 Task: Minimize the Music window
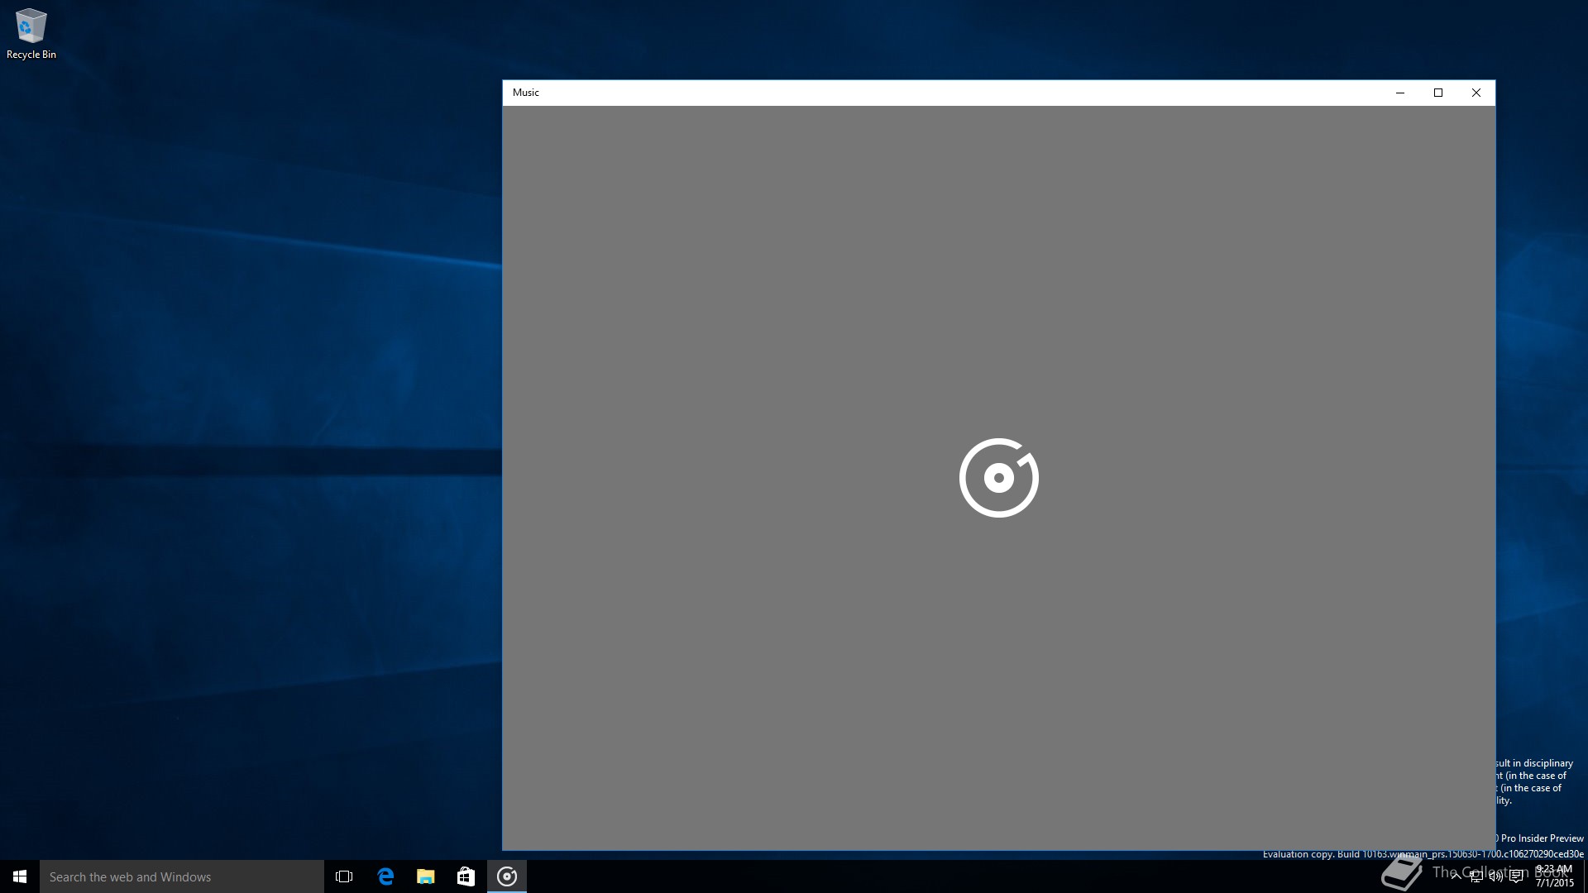click(x=1400, y=93)
